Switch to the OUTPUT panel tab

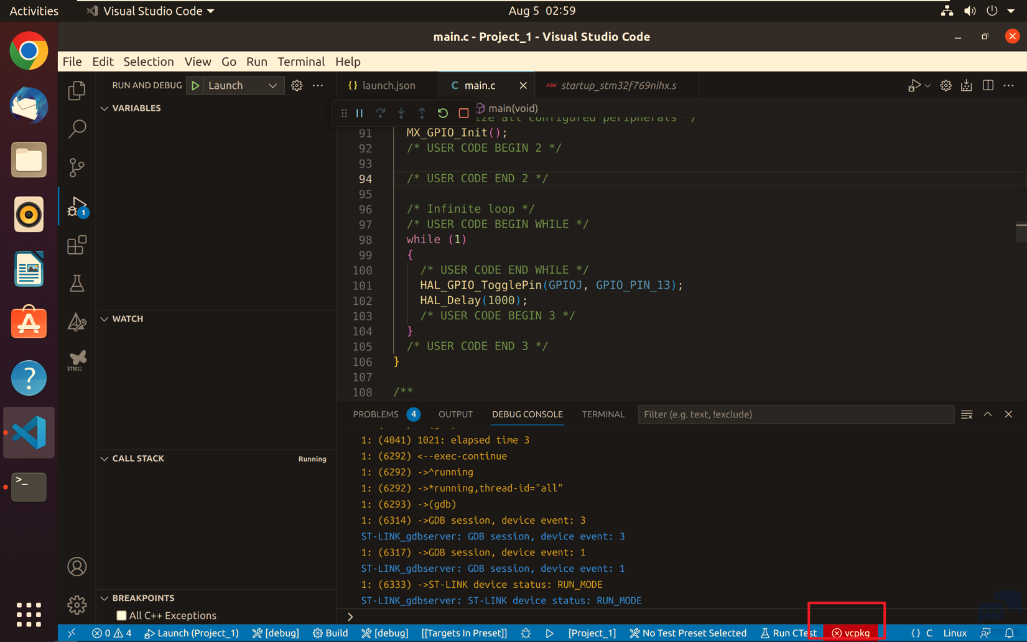click(x=455, y=414)
